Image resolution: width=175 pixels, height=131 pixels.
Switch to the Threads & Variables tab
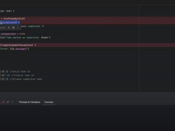tap(29, 102)
